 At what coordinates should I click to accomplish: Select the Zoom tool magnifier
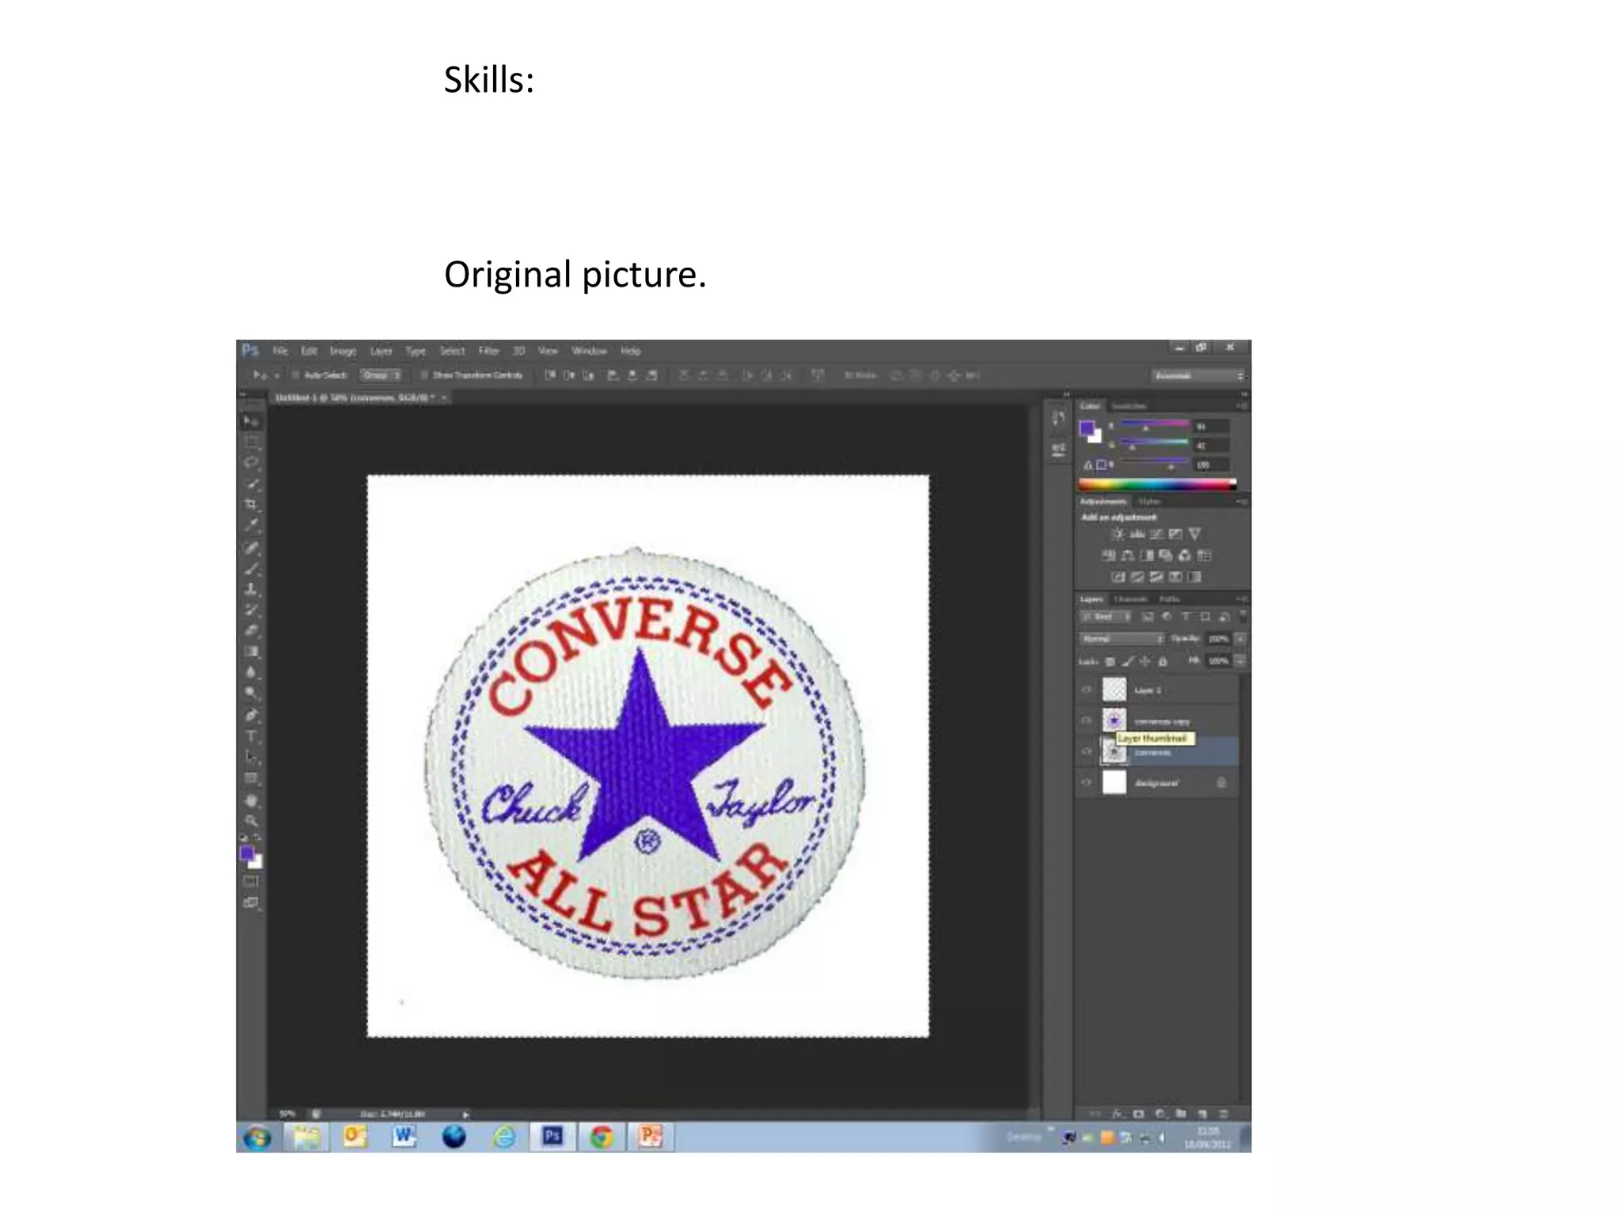(252, 821)
